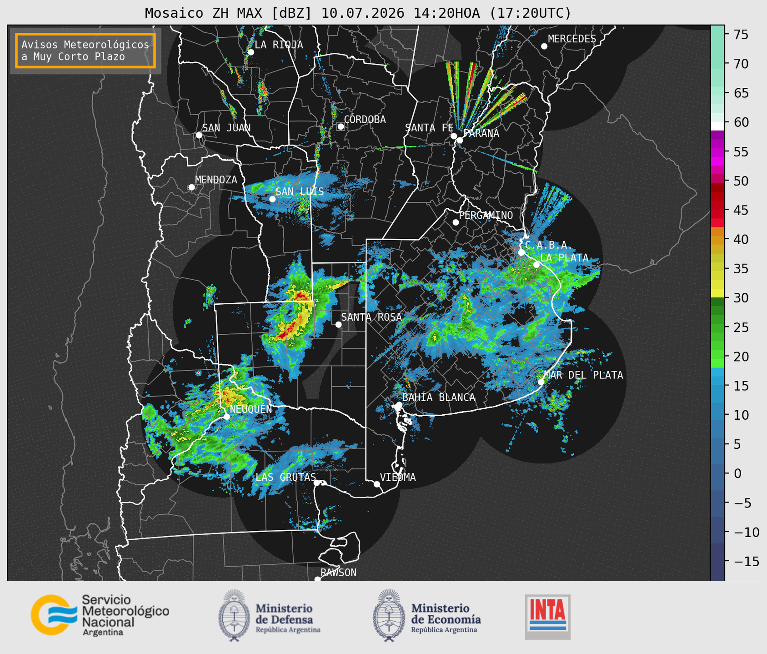Click the Servicio Meteorológico Nacional logo

(100, 614)
